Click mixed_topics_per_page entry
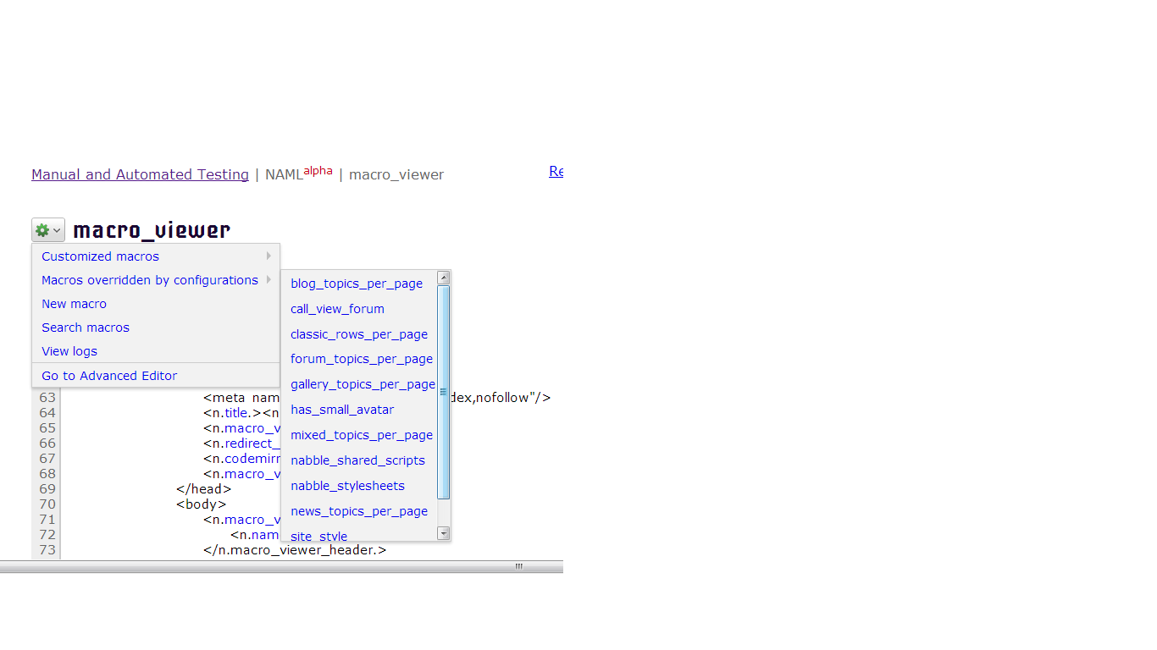1157x650 pixels. (x=362, y=435)
